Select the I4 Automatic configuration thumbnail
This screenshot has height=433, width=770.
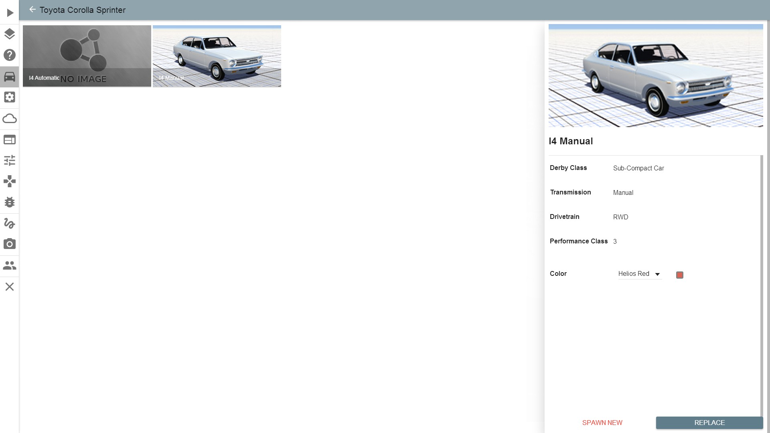(87, 56)
